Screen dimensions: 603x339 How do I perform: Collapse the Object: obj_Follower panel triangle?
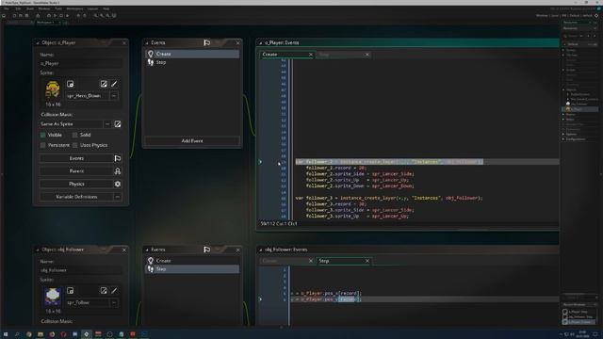(x=38, y=250)
